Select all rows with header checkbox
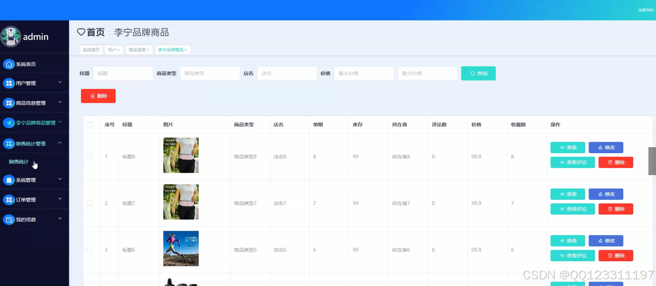 pyautogui.click(x=89, y=124)
